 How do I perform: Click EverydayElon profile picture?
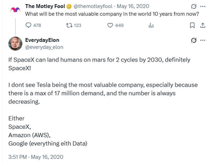coord(15,43)
